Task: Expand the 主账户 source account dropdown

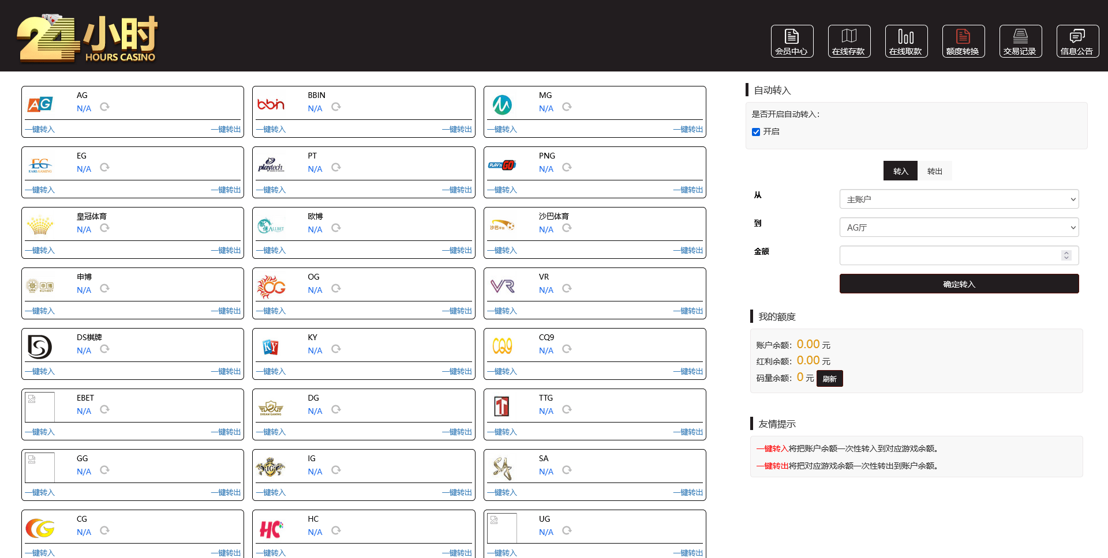Action: click(959, 199)
